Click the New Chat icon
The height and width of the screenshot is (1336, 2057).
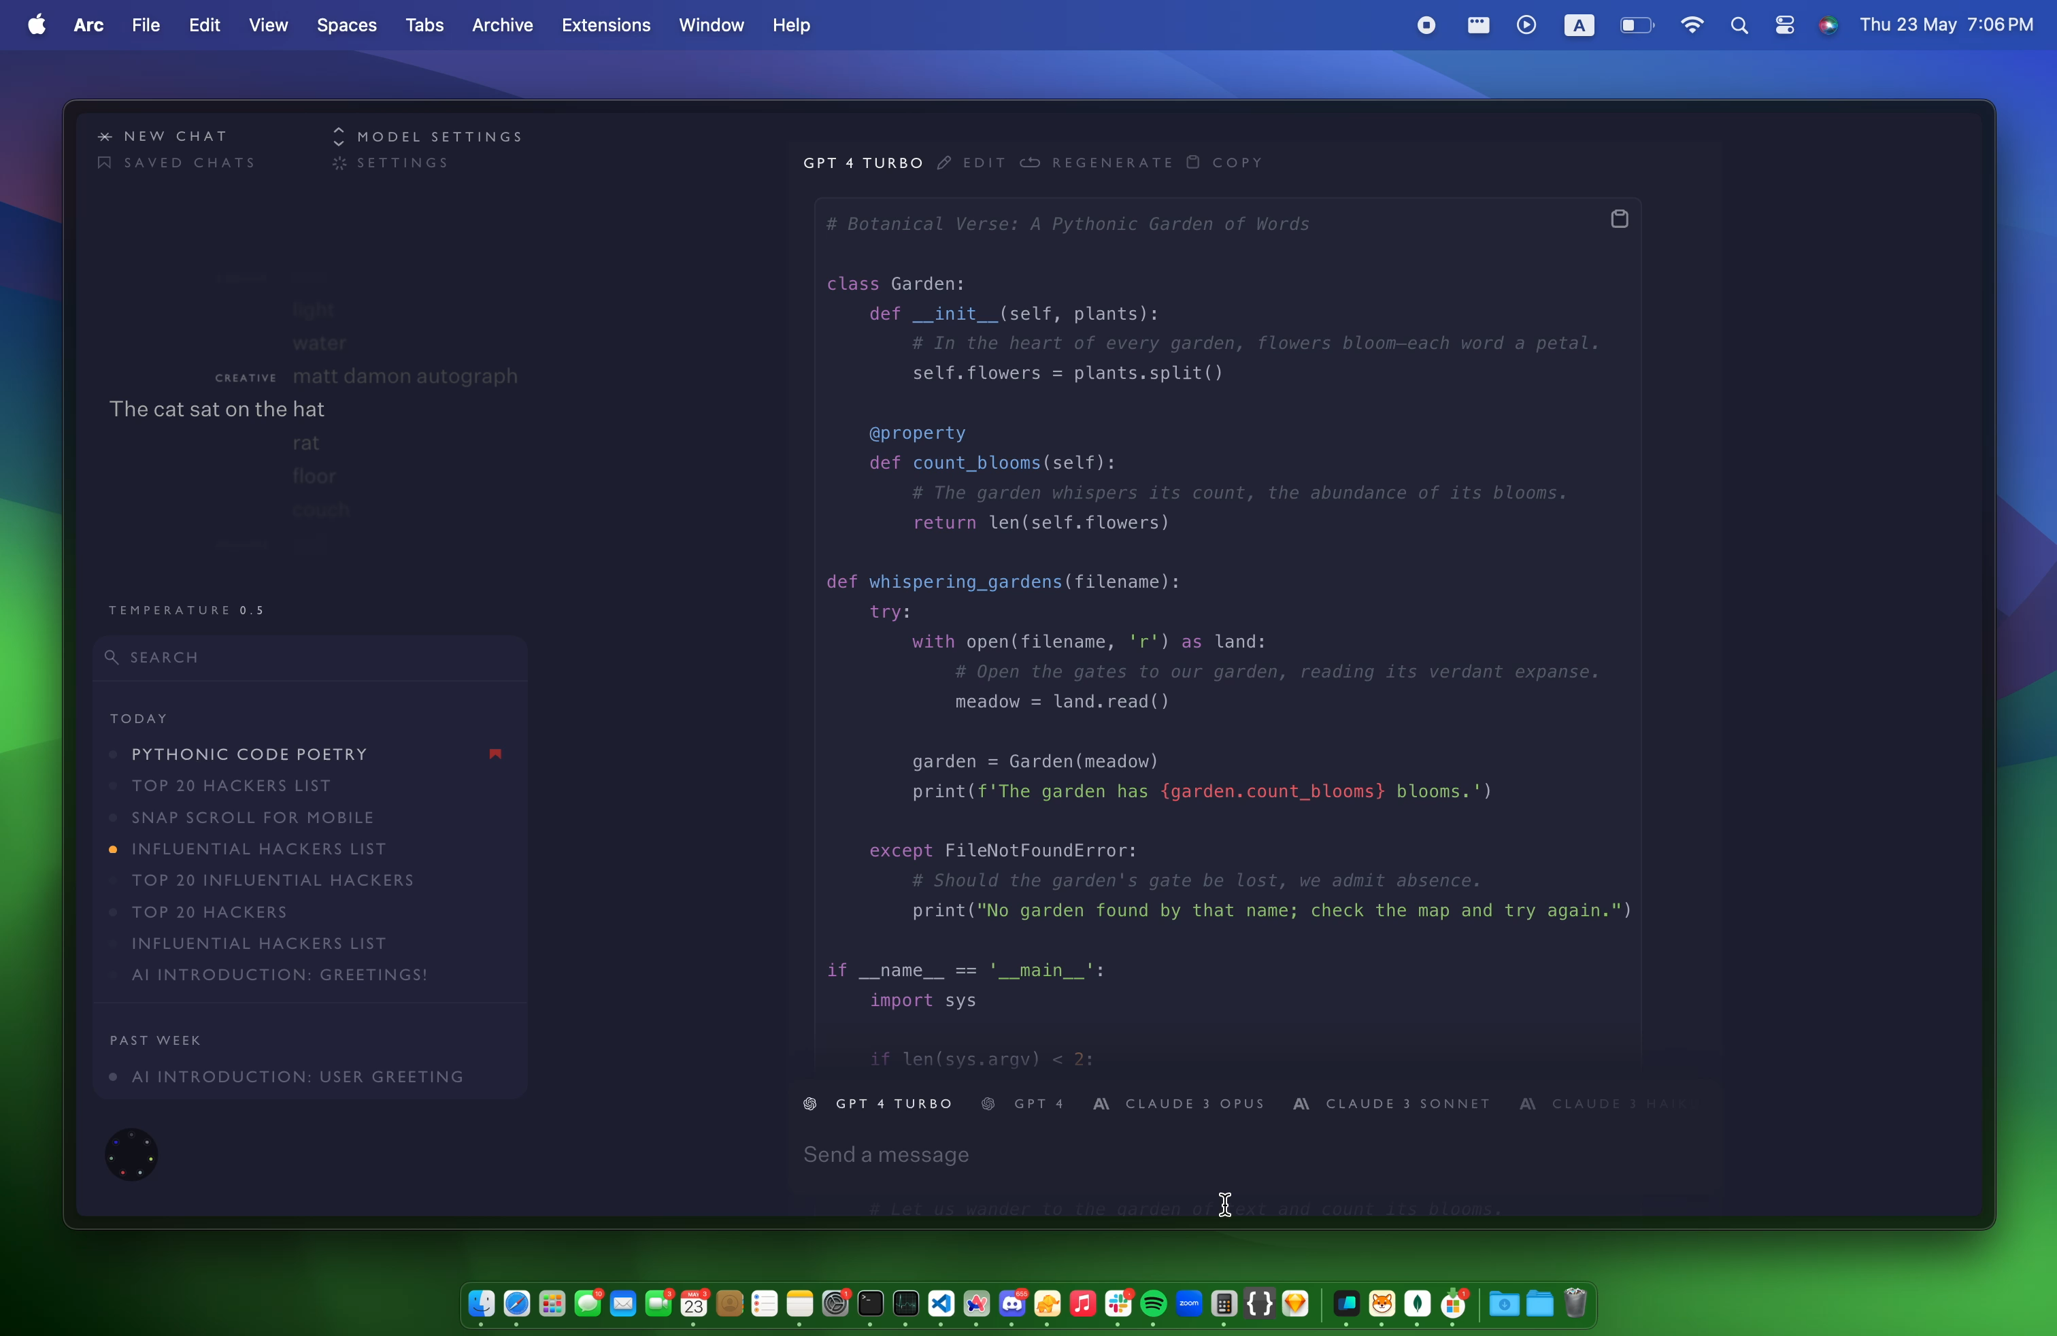click(105, 137)
